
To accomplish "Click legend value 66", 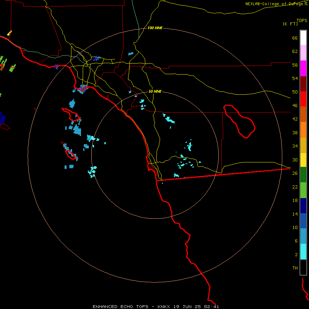I will [295, 38].
